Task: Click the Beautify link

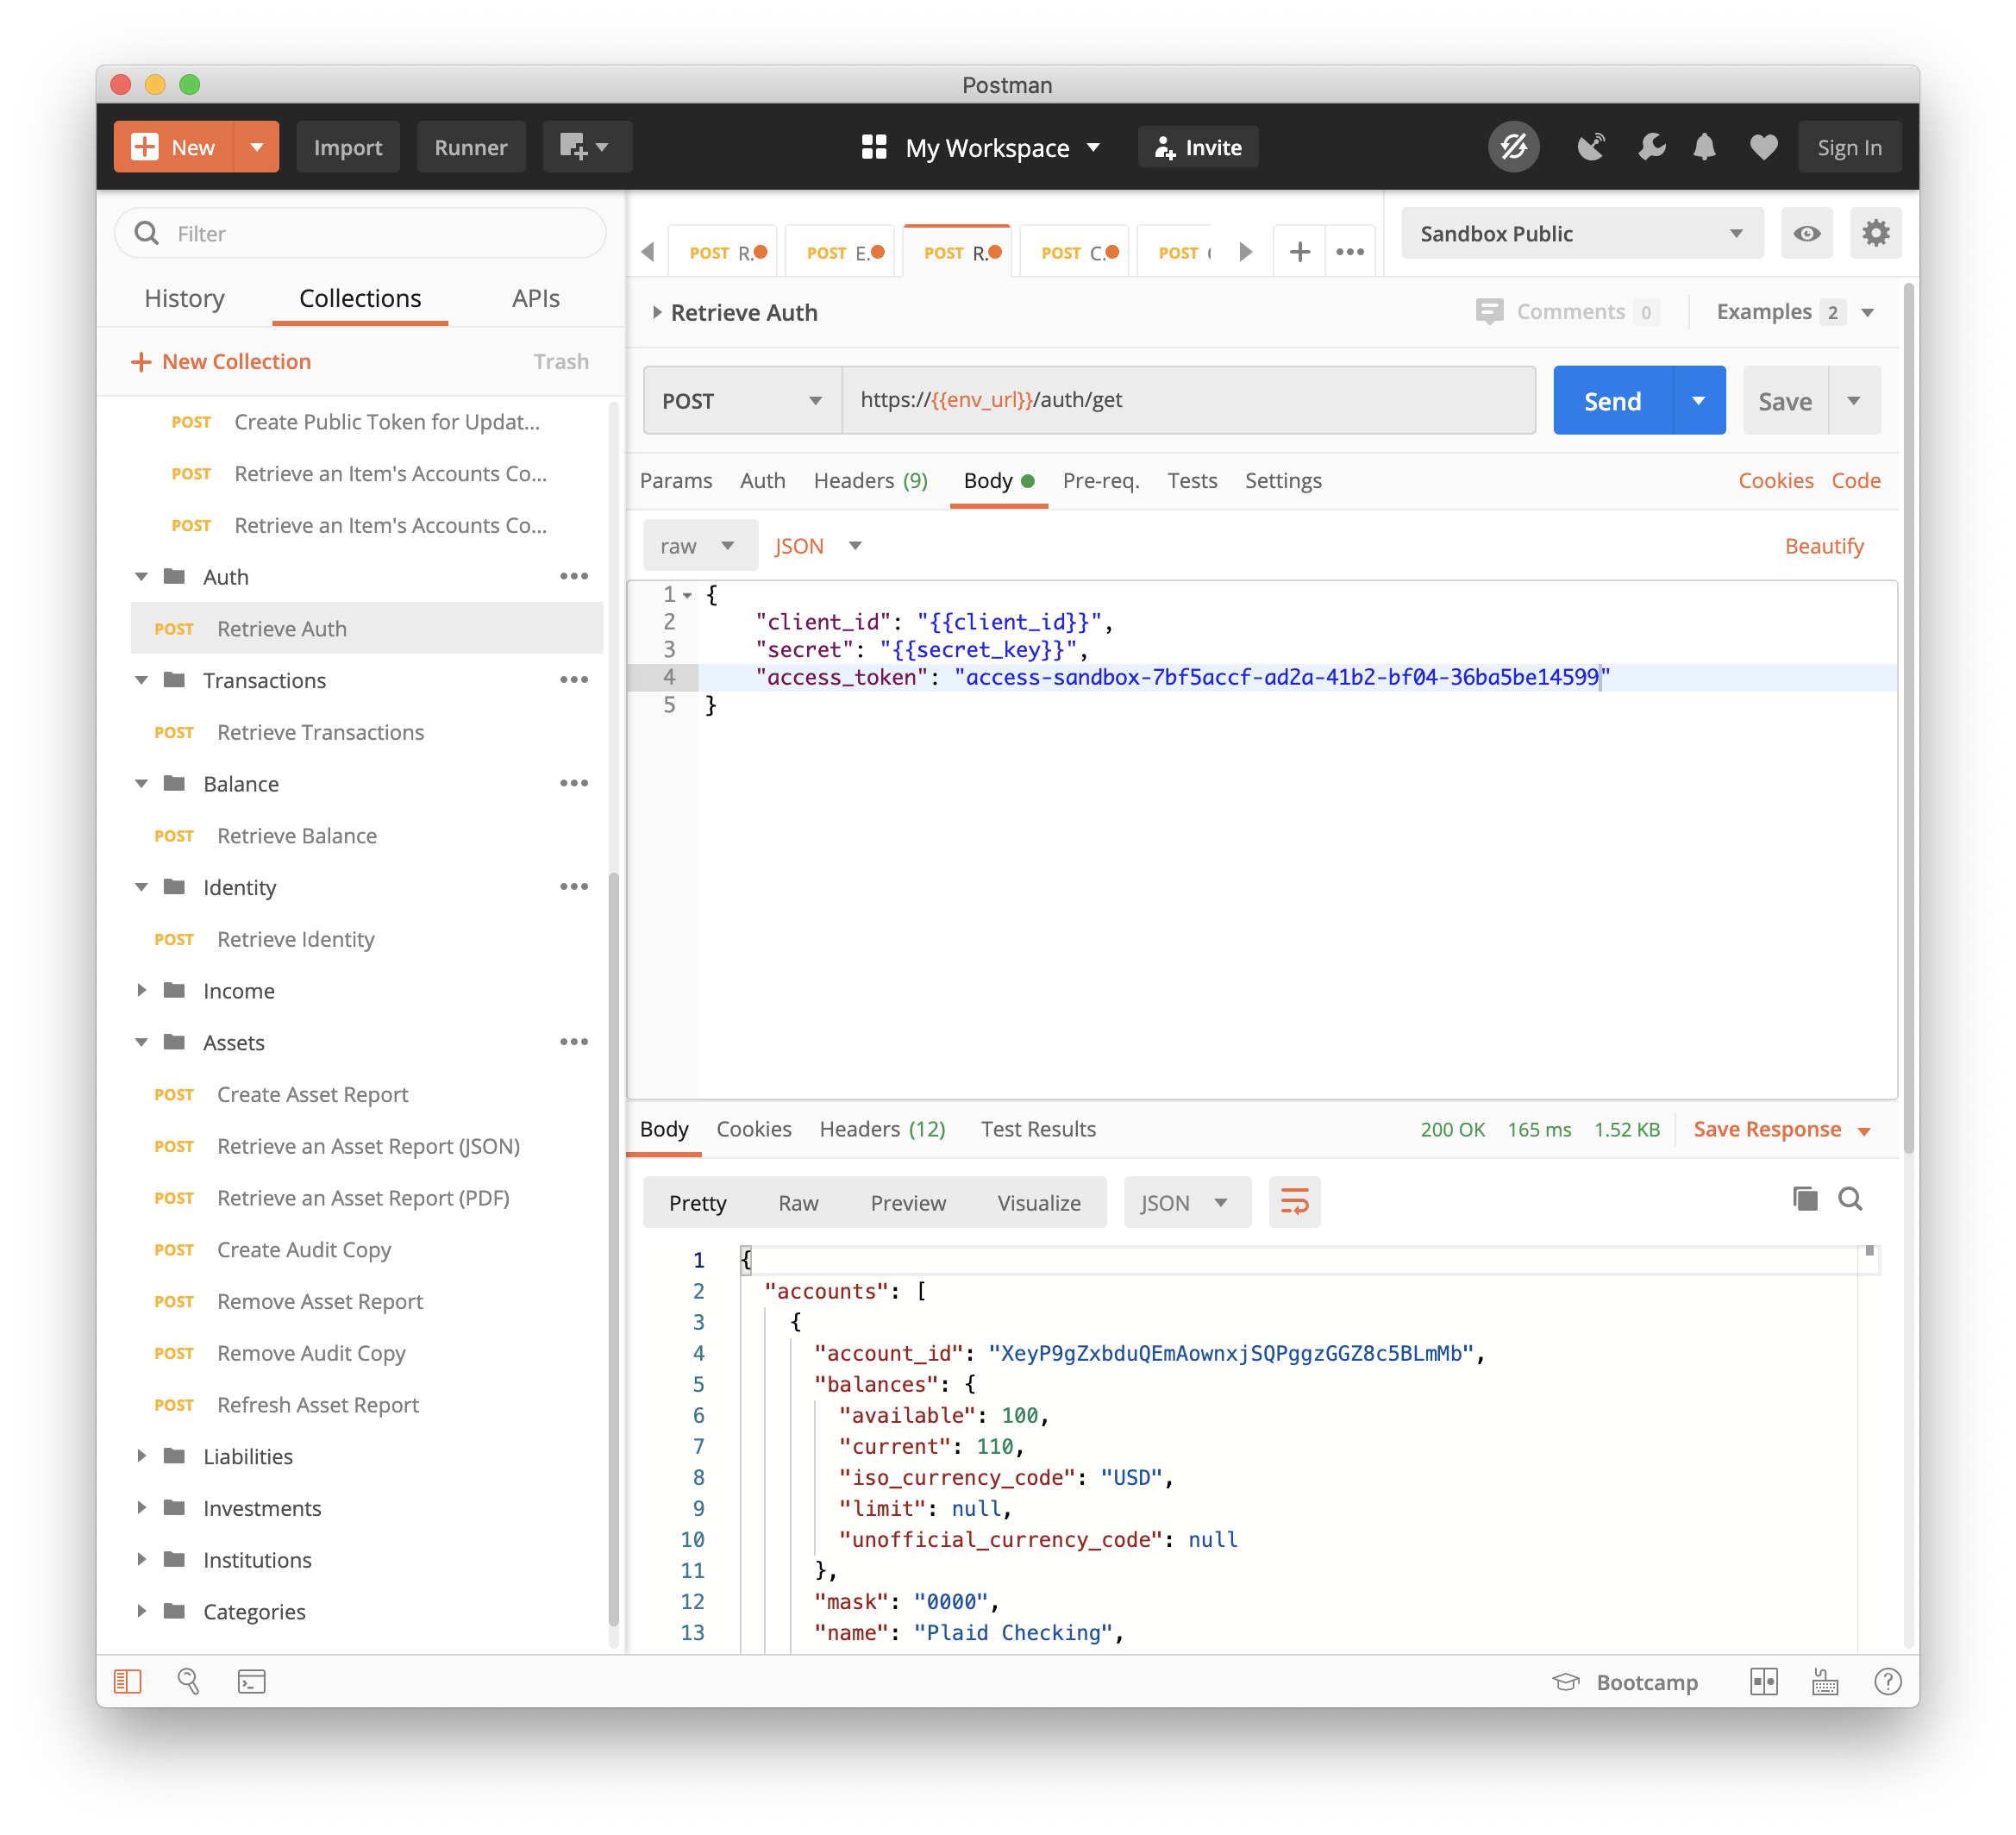Action: [1824, 545]
